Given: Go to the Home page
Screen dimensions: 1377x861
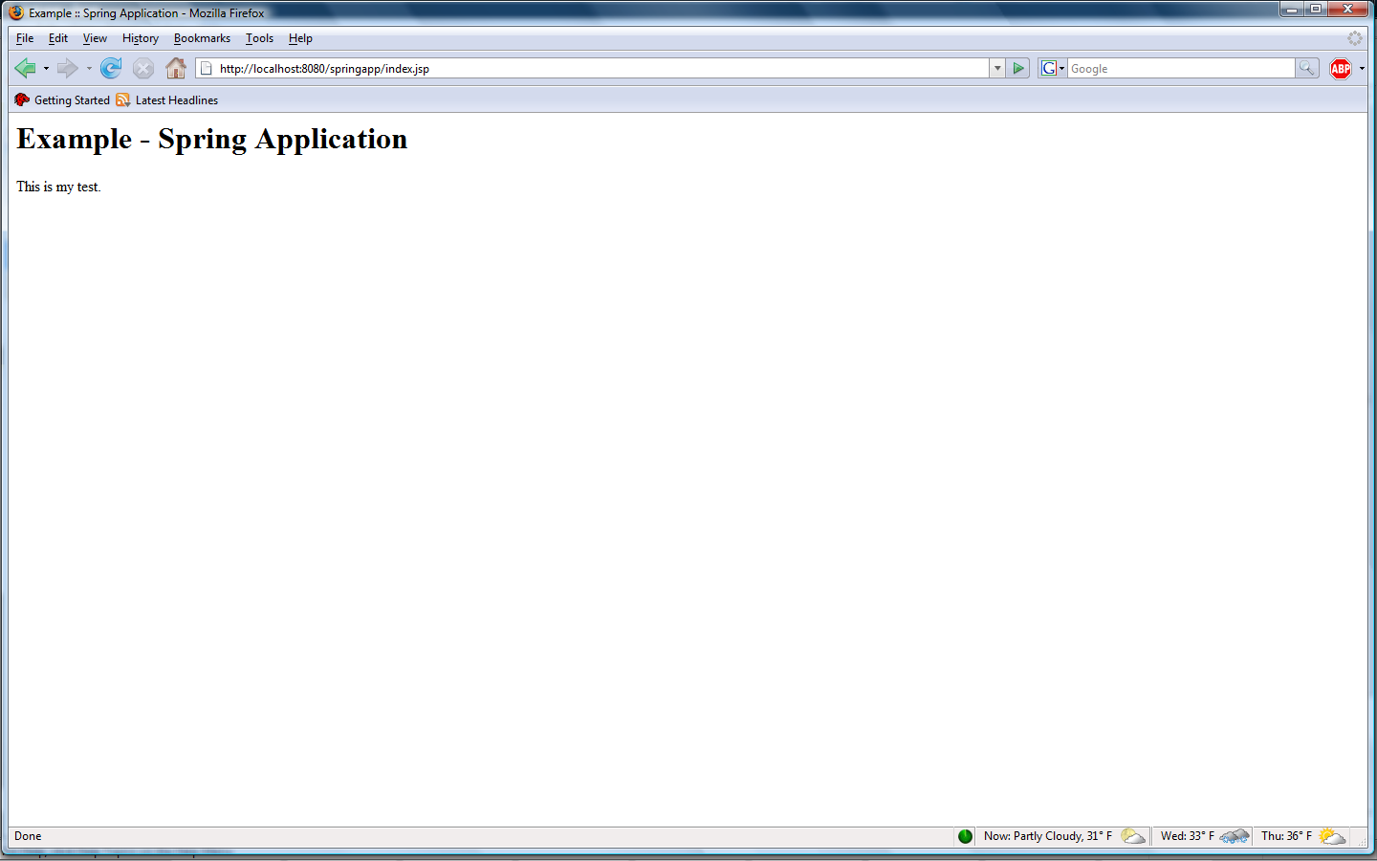Looking at the screenshot, I should click(176, 68).
